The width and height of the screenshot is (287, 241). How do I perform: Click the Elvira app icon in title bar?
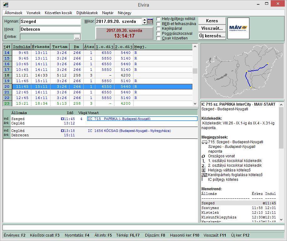click(6, 5)
